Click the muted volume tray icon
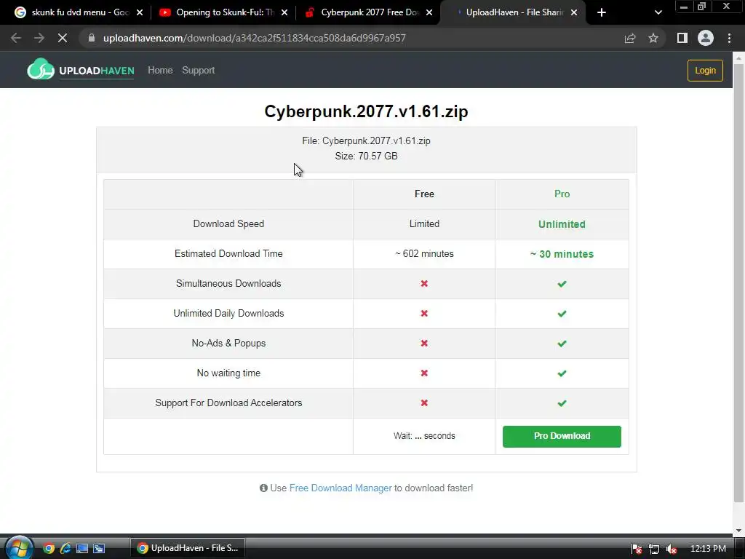 tap(672, 549)
